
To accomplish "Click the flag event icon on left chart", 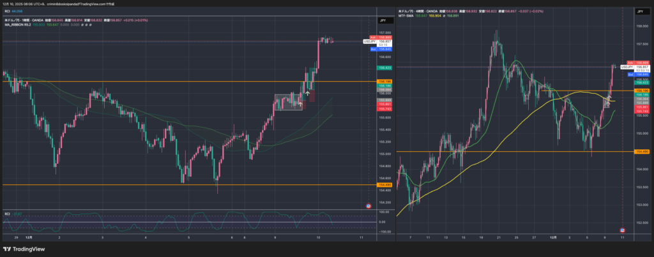I will click(369, 205).
